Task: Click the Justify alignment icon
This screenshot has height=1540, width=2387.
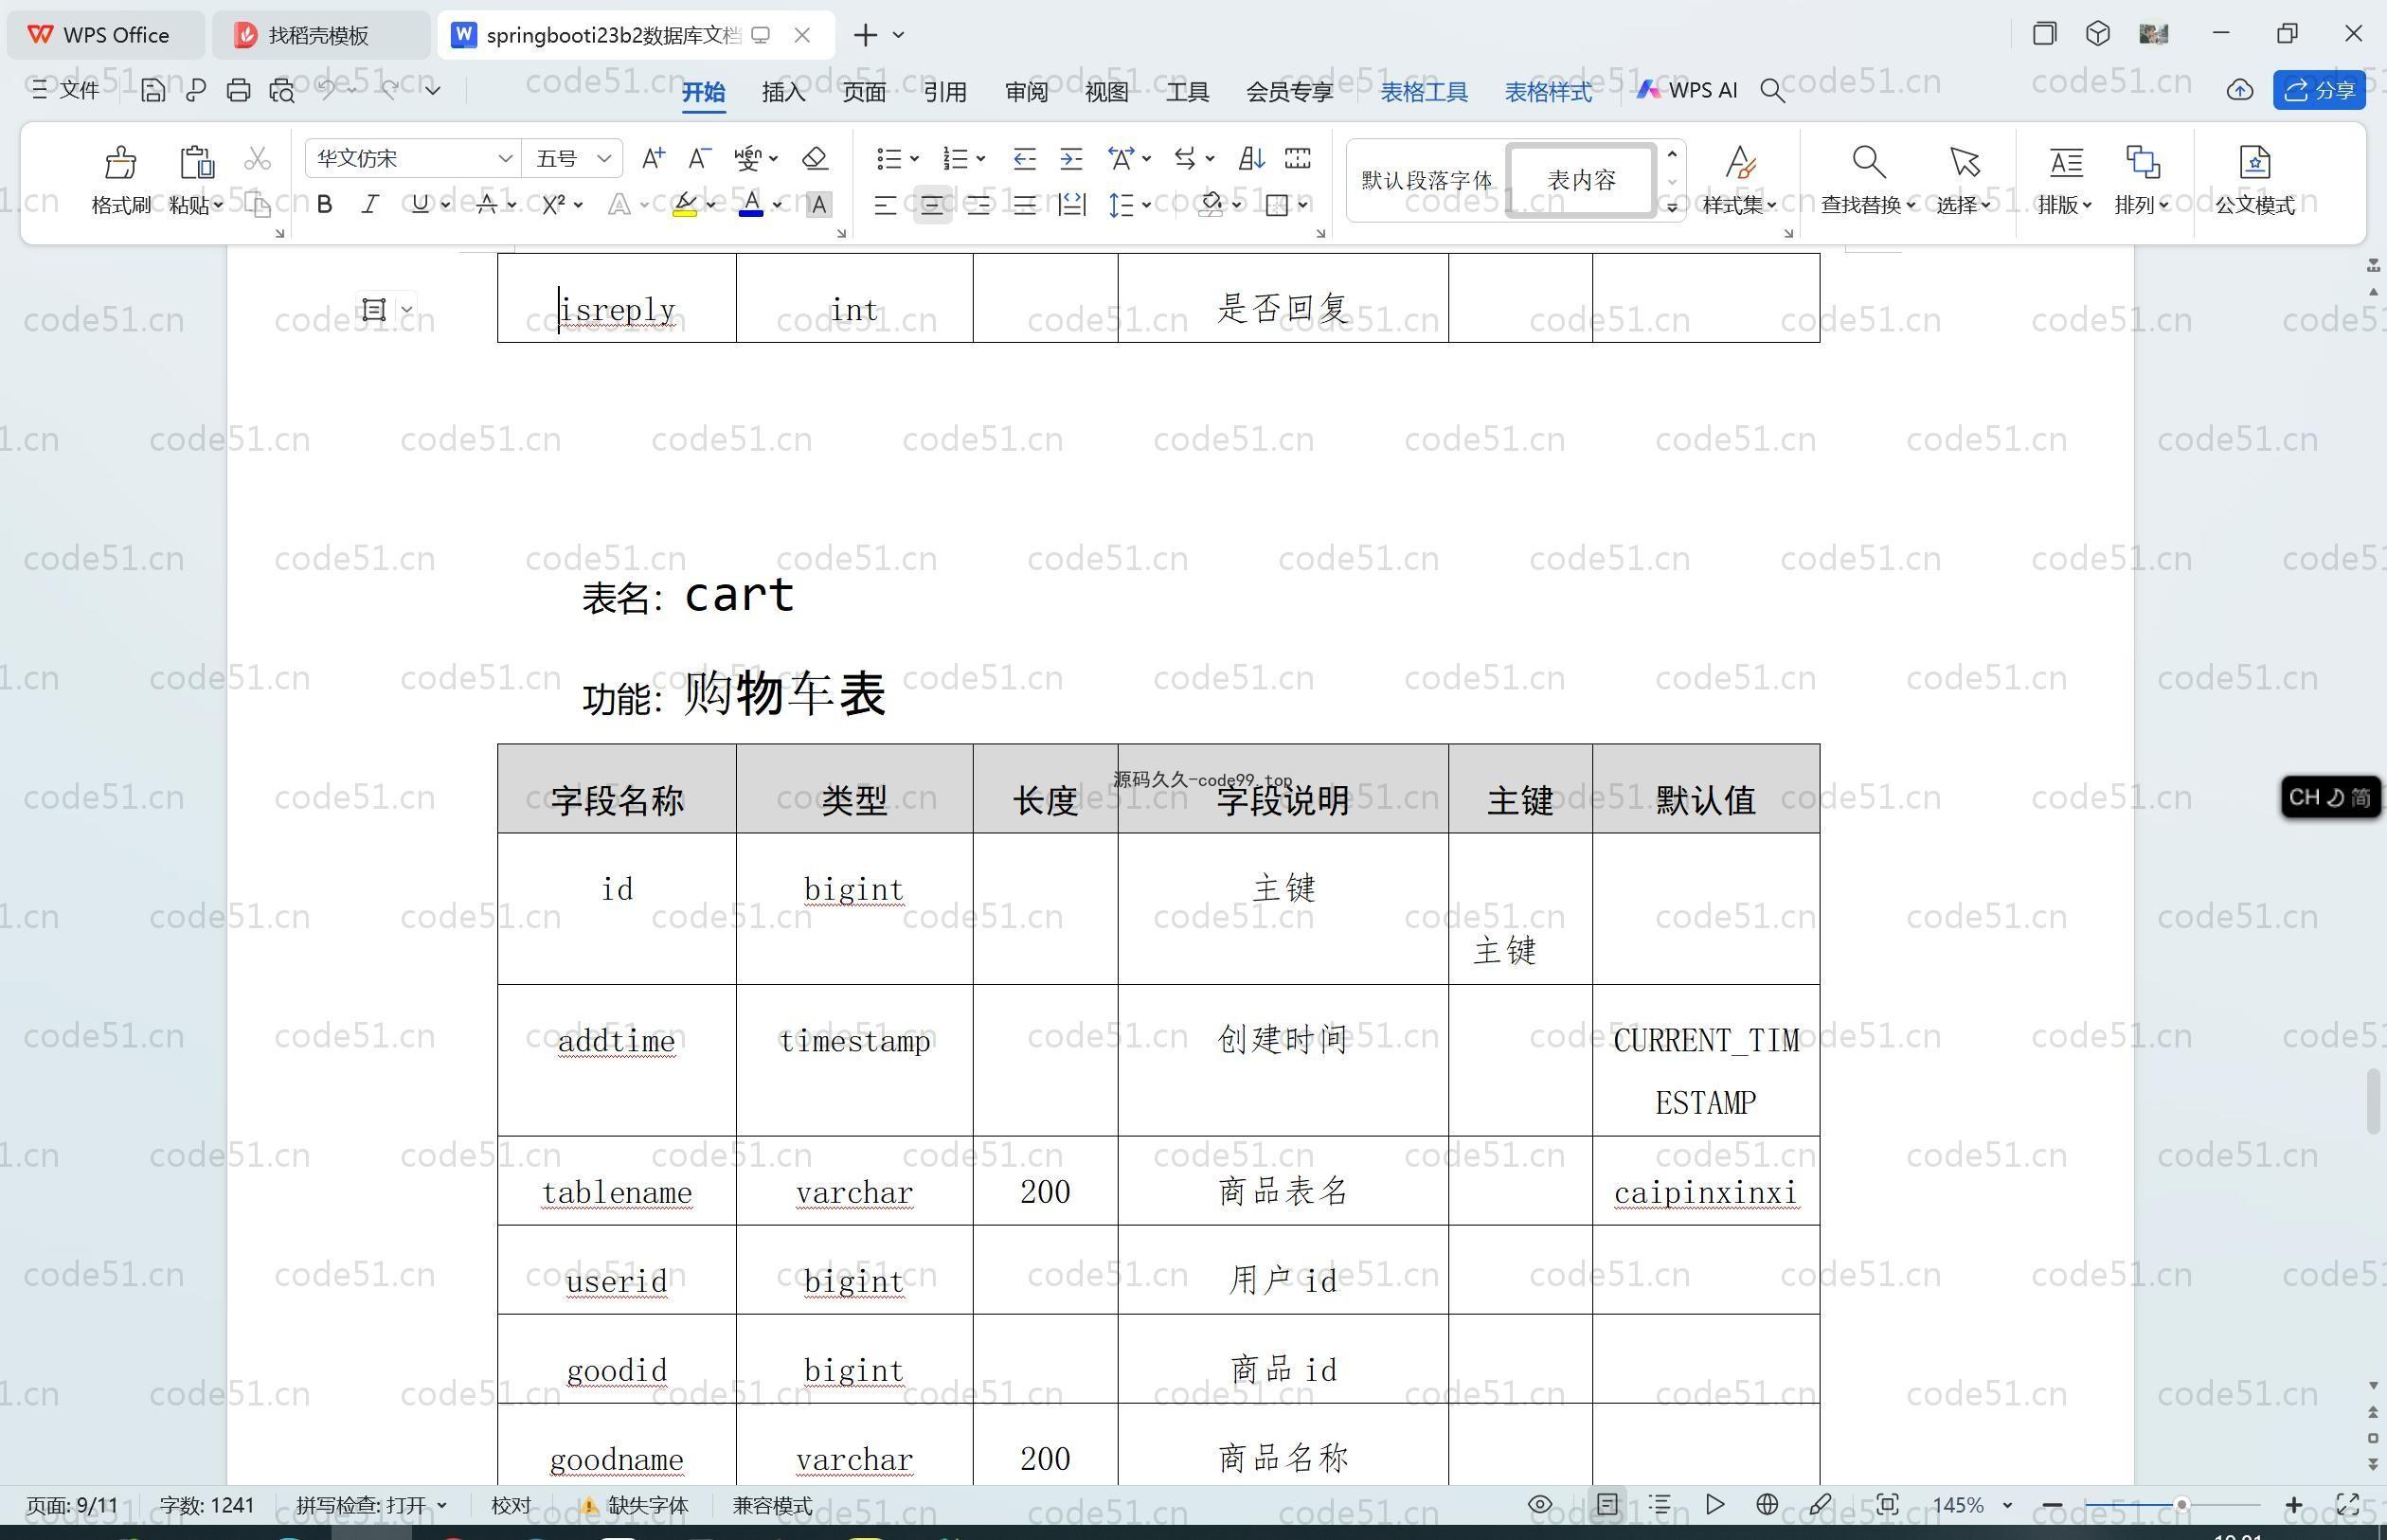Action: 1024,205
